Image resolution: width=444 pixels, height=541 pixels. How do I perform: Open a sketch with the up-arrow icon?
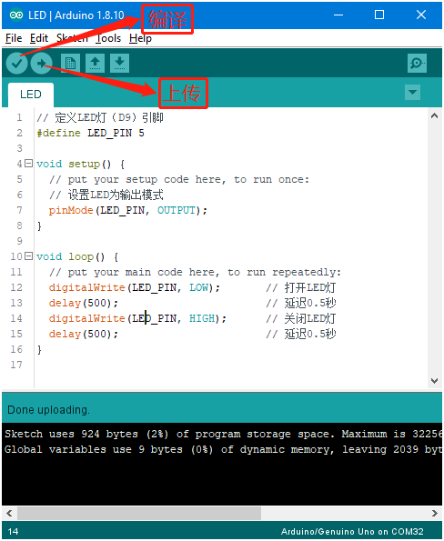(95, 63)
